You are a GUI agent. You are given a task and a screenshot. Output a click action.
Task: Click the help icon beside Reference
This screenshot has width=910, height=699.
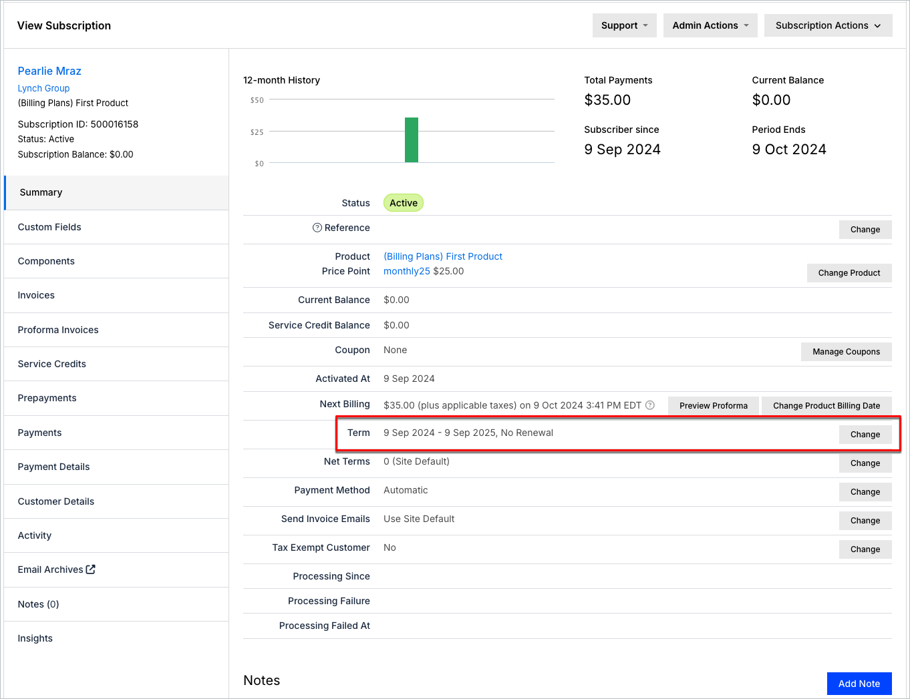(x=317, y=228)
